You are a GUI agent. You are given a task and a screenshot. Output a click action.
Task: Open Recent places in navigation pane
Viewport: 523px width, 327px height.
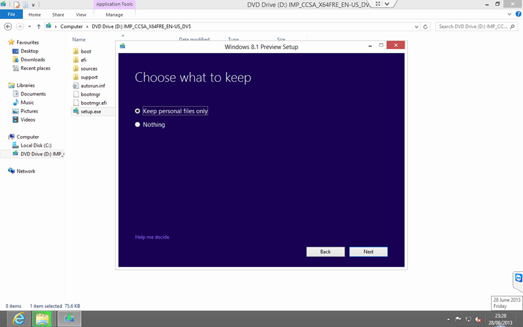(x=35, y=68)
